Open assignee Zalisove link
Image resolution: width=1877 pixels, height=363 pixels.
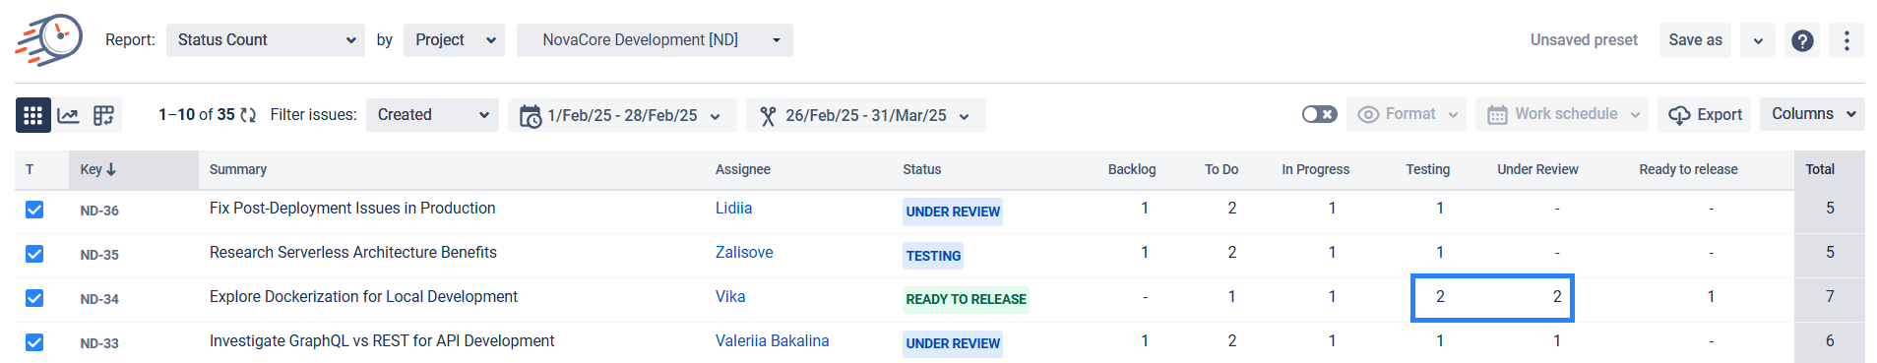click(x=744, y=253)
